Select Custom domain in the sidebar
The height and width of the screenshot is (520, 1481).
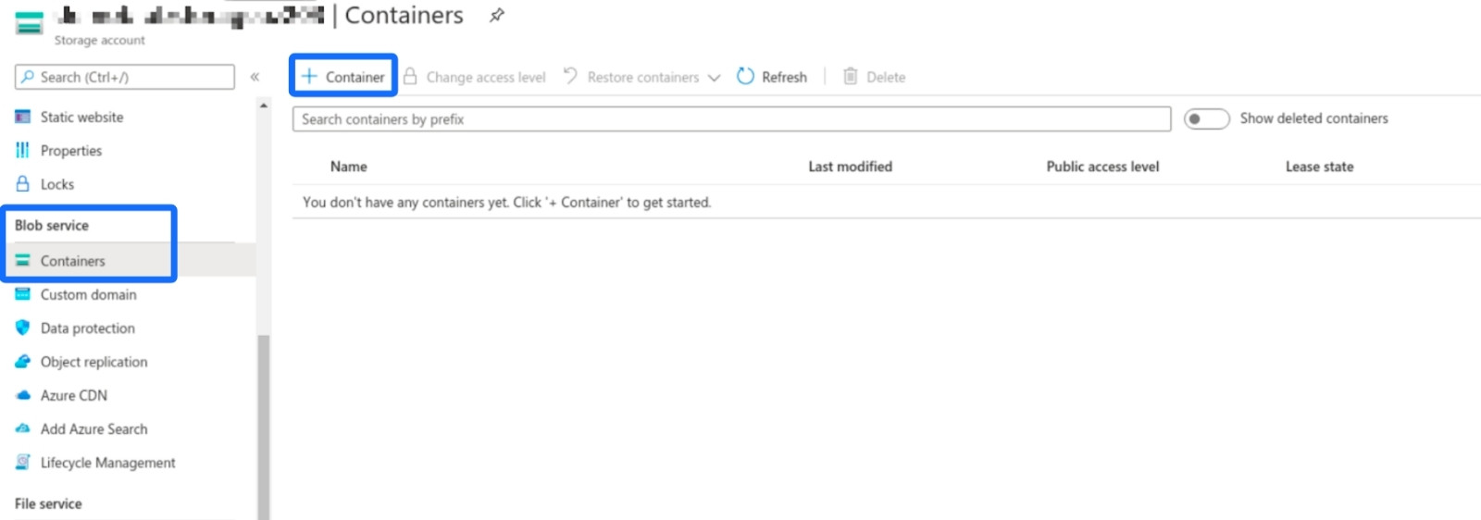tap(88, 295)
